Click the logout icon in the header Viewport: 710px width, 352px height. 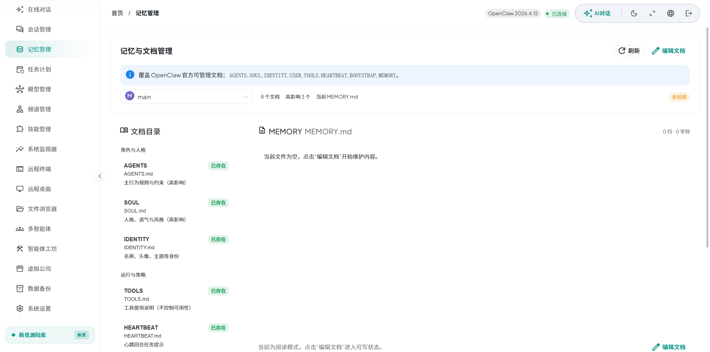pos(689,13)
